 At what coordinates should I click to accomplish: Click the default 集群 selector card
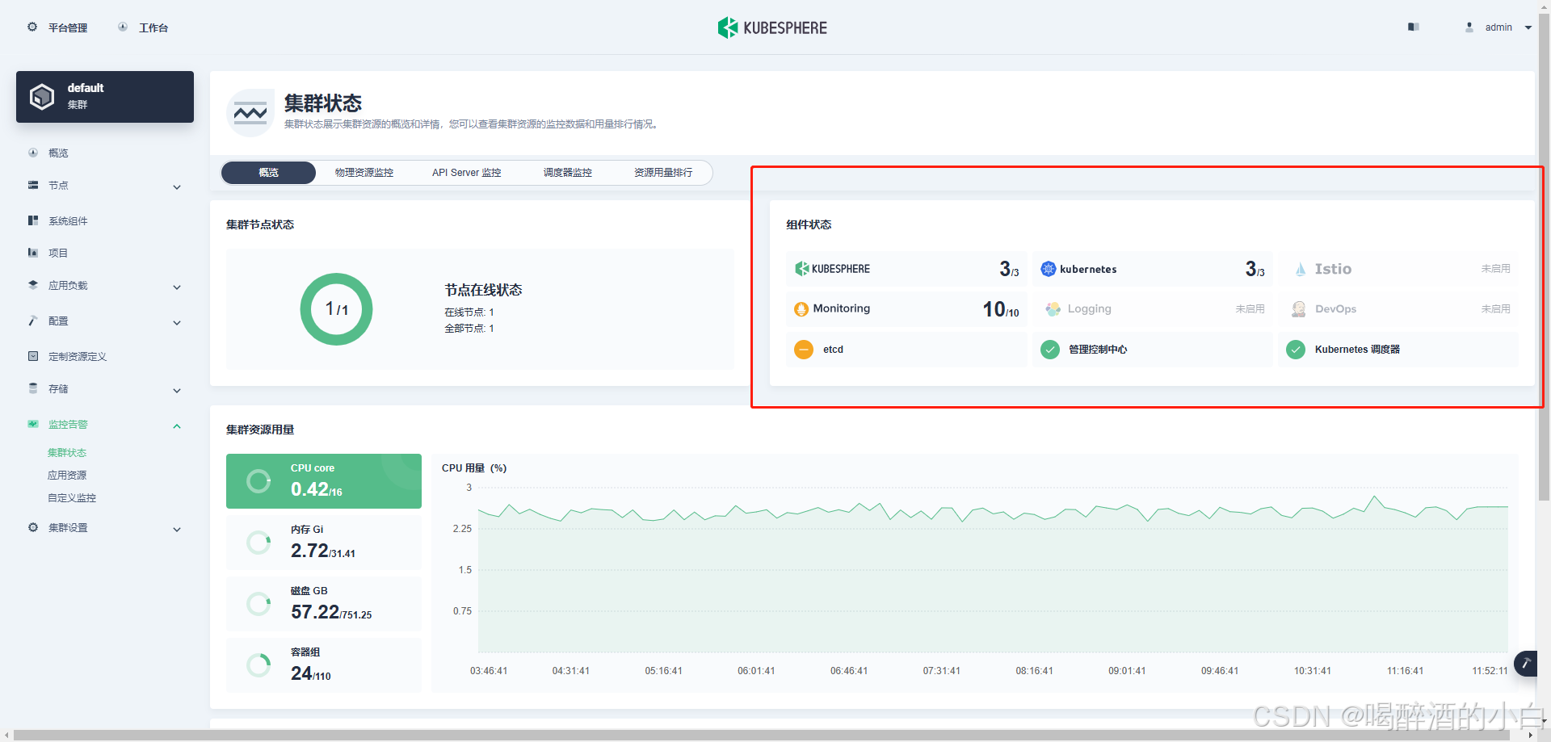[x=105, y=97]
